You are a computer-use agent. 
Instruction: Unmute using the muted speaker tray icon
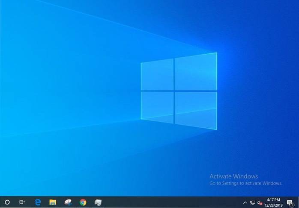click(x=260, y=202)
